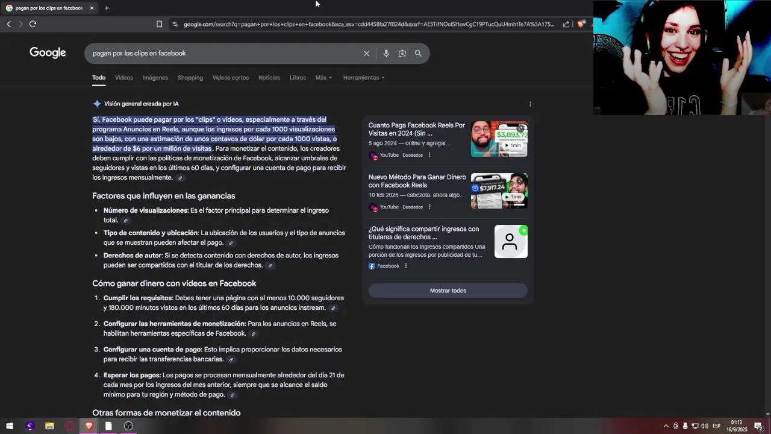771x434 pixels.
Task: Expand the 'Herramientas' dropdown
Action: [x=364, y=78]
